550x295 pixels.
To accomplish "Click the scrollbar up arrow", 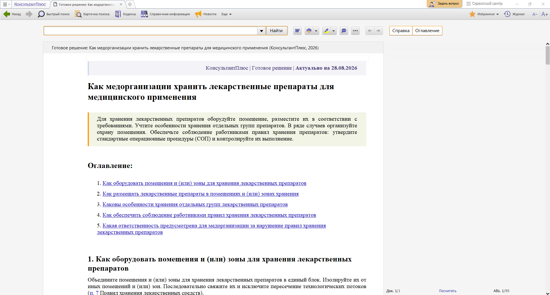I will point(548,44).
